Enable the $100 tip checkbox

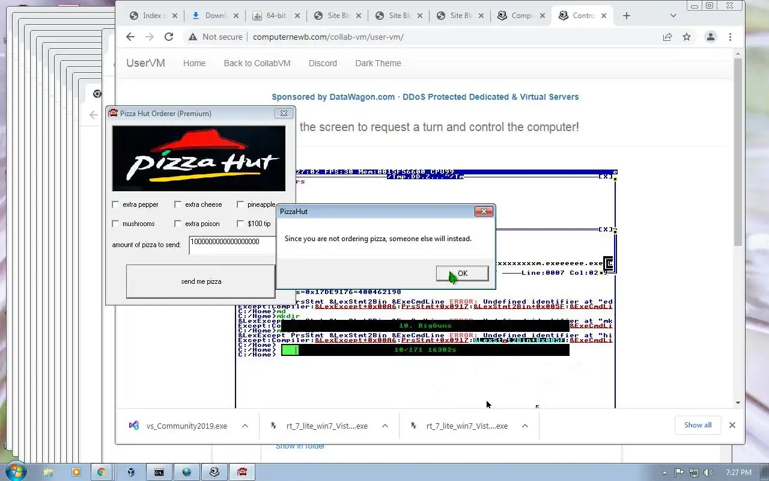tap(240, 224)
